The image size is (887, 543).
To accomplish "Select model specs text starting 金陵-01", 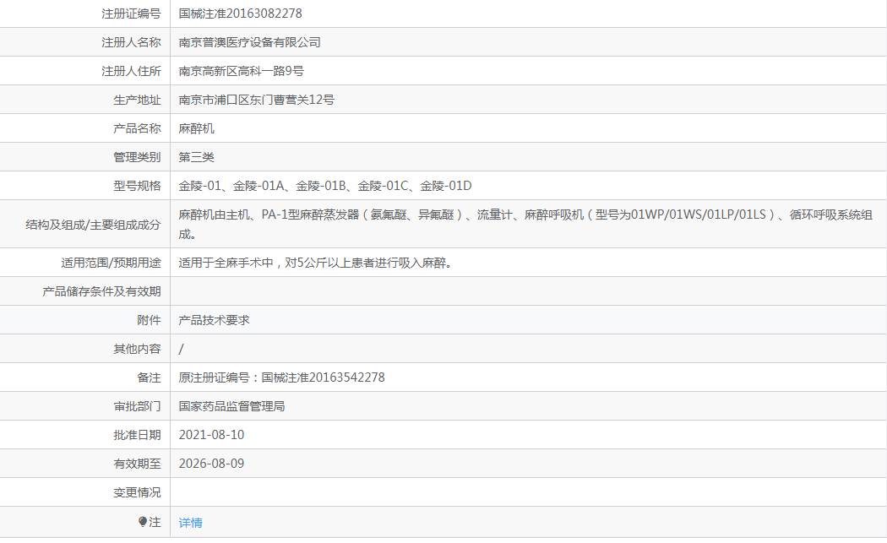I will (325, 186).
